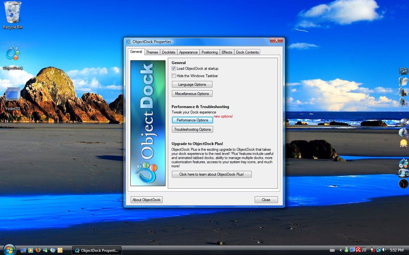Click the on-screen keyboard tray icon
The image size is (409, 255).
[332, 250]
